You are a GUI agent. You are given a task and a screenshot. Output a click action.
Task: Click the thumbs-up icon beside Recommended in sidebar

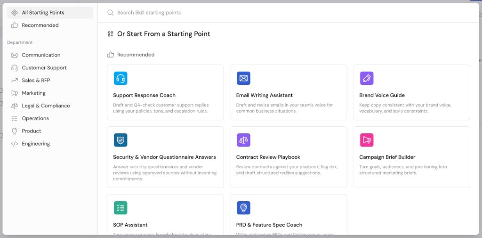point(14,25)
